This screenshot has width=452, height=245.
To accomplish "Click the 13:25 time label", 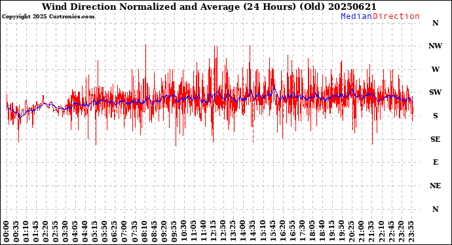I will 233,231.
